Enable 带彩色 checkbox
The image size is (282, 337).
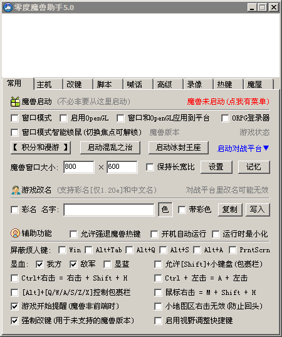182,210
